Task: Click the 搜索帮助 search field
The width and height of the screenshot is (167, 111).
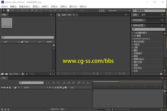Action: [x=149, y=11]
